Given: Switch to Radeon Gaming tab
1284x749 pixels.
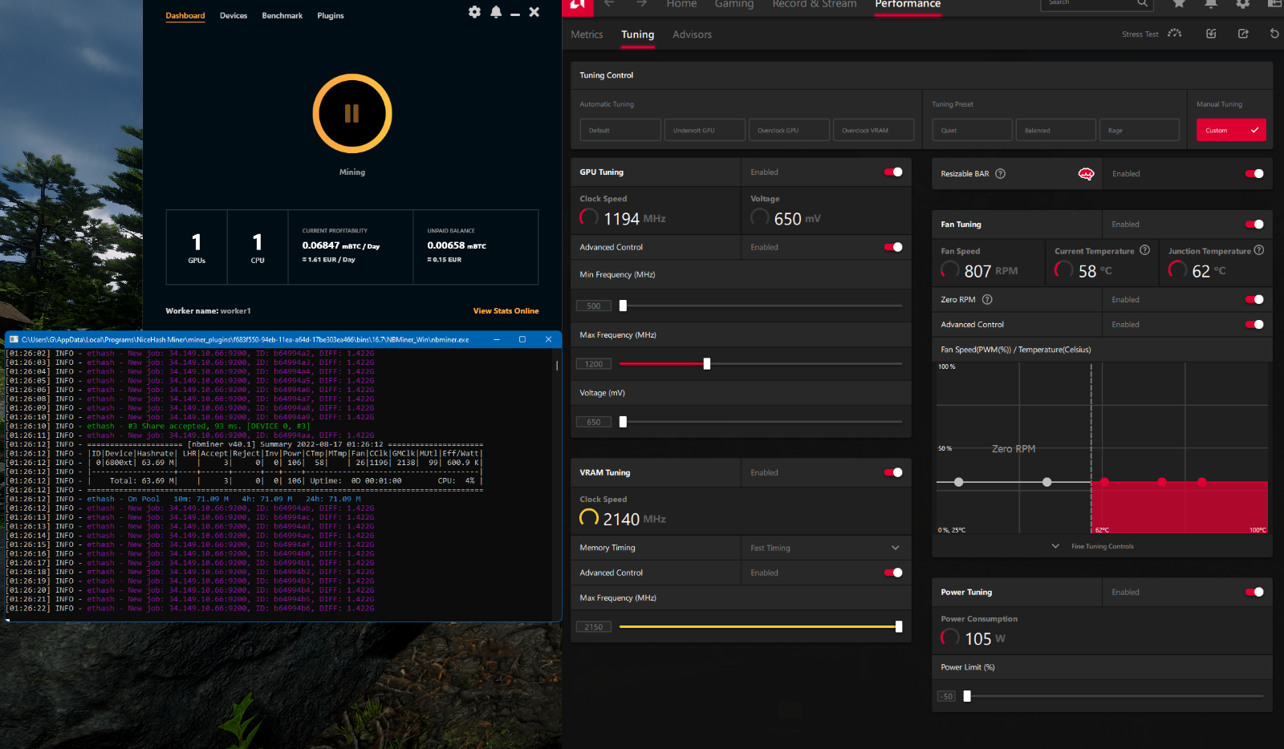Looking at the screenshot, I should click(734, 4).
